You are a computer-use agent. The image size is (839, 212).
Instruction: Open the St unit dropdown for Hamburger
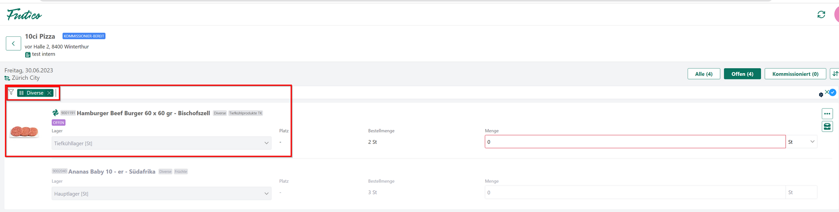coord(801,142)
